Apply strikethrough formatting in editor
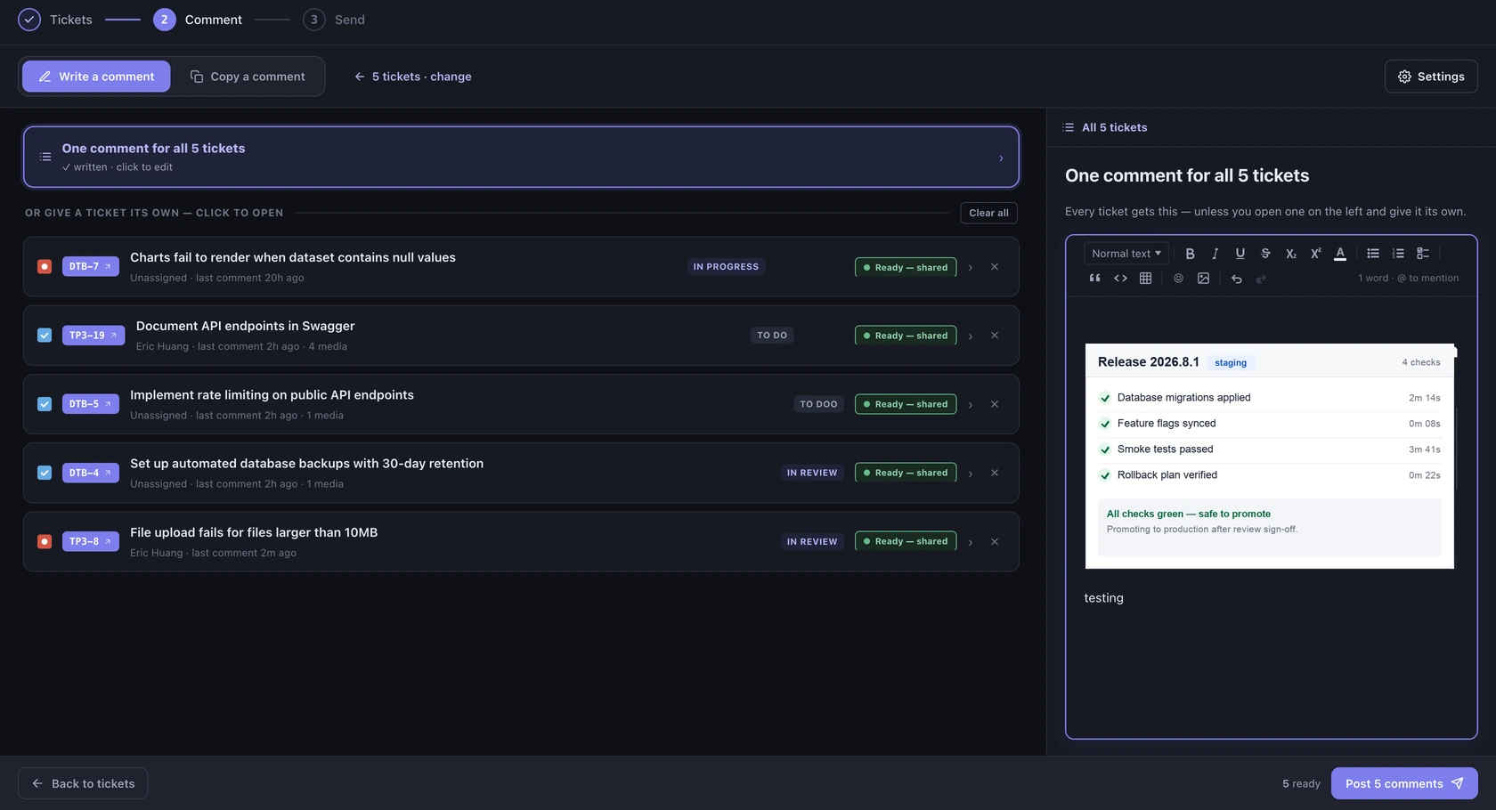This screenshot has height=810, width=1496. pos(1265,254)
